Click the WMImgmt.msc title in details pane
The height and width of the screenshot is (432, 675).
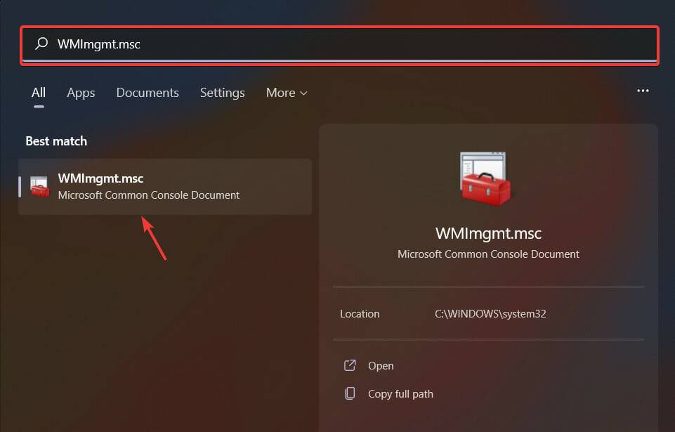coord(488,233)
